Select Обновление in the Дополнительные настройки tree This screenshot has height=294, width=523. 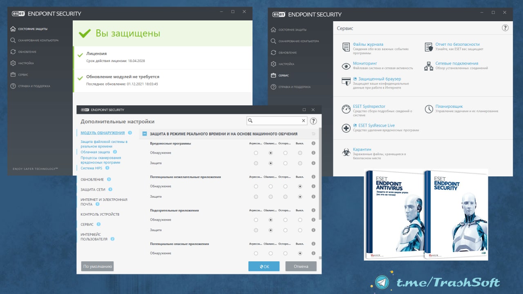pos(92,180)
